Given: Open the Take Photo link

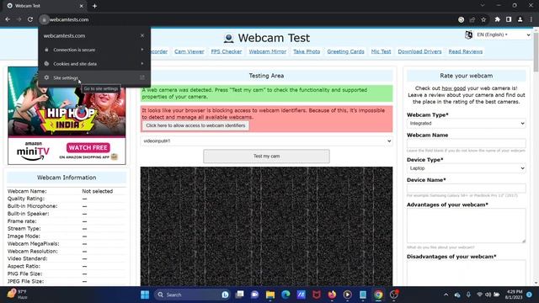Looking at the screenshot, I should pyautogui.click(x=307, y=51).
